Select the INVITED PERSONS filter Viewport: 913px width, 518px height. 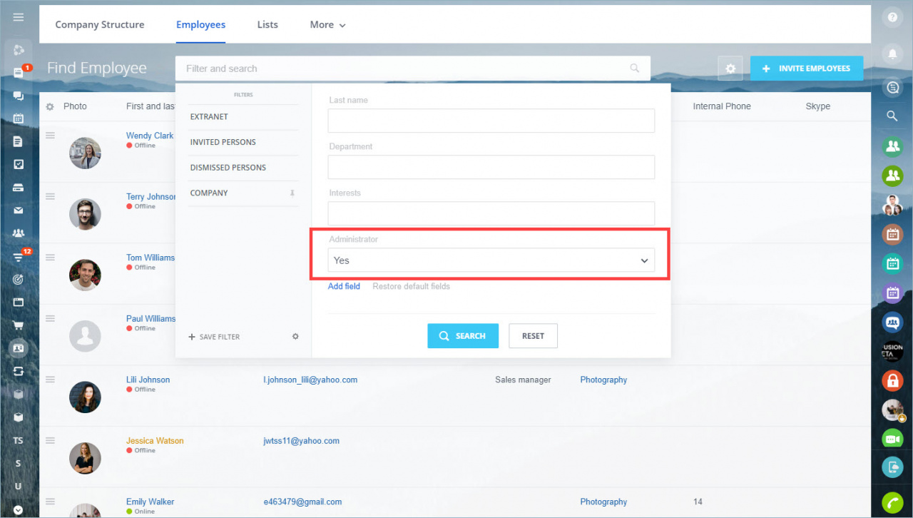[223, 142]
